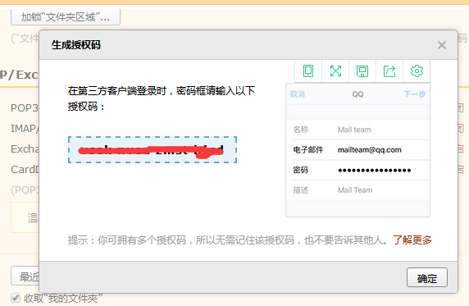Click the masked password dots field
Screen dimensions: 469x306
pos(374,171)
